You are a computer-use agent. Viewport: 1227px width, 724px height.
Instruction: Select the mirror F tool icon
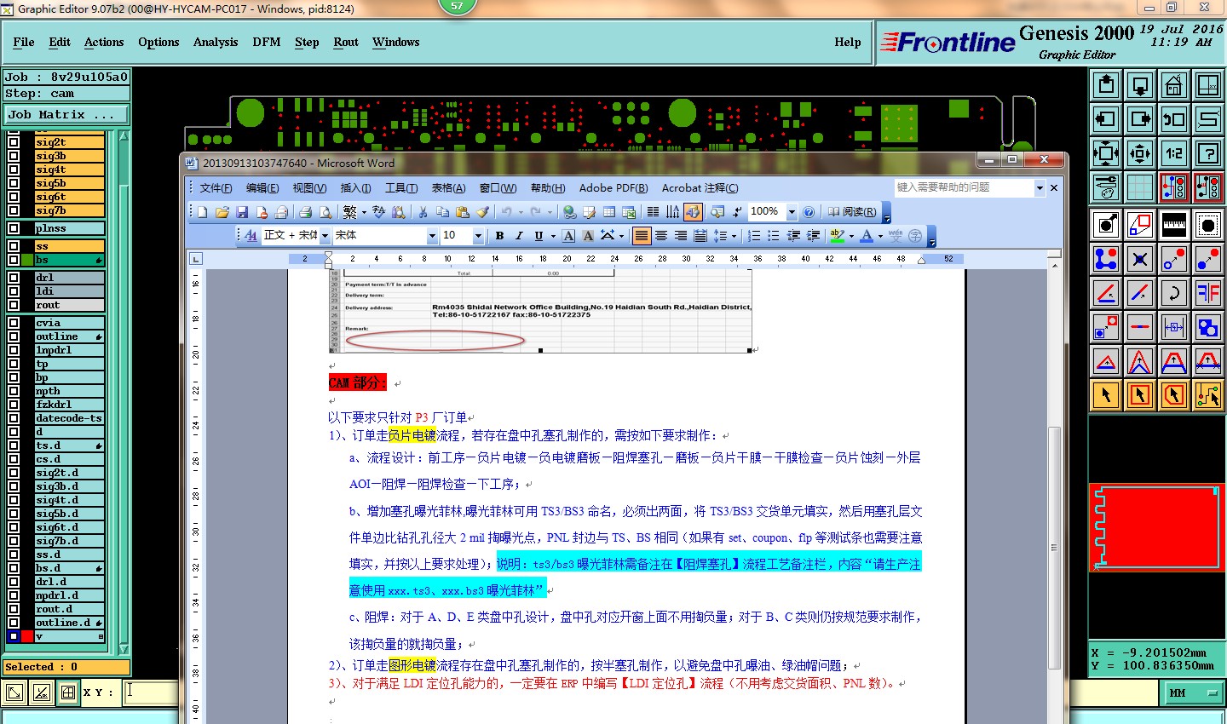1208,293
